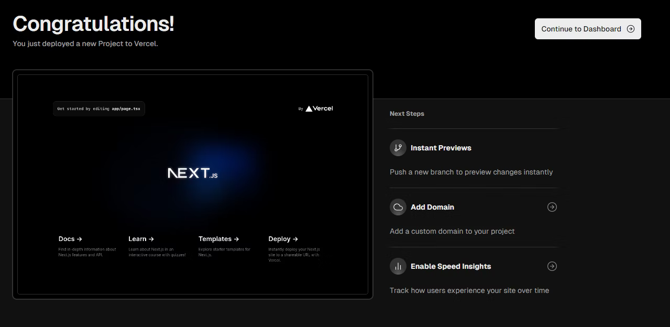Click the Vercel triangle logo in the preview

[309, 108]
